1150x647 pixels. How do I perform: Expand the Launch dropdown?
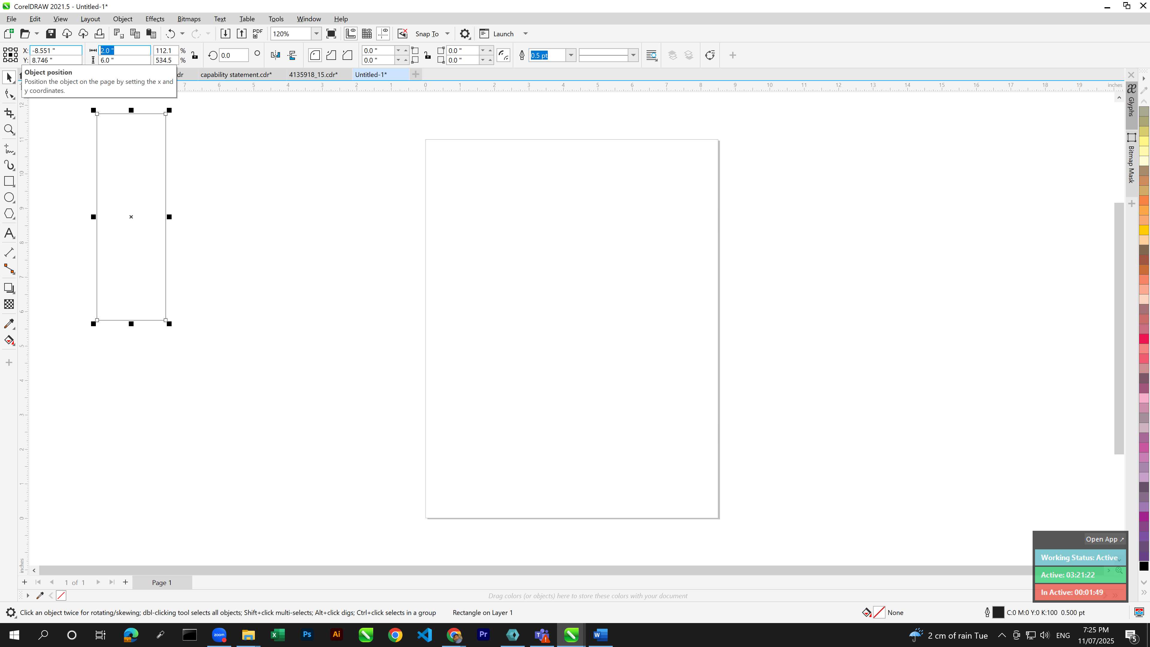click(x=526, y=34)
